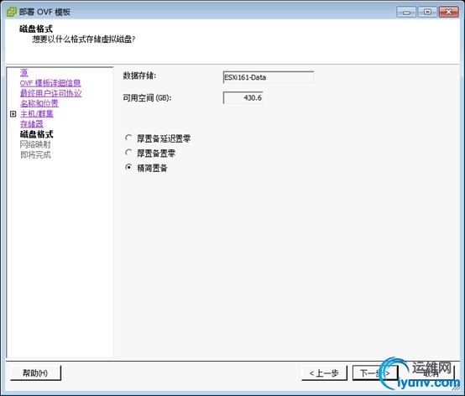Click the 数据存储 ESXi161-Data field

269,77
